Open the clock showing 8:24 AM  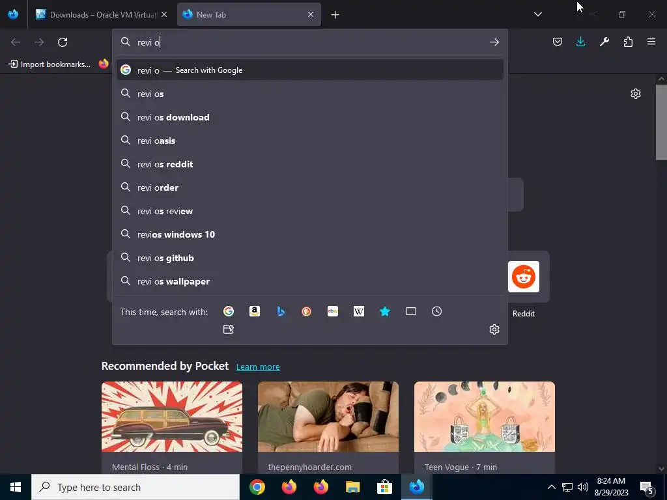(611, 487)
